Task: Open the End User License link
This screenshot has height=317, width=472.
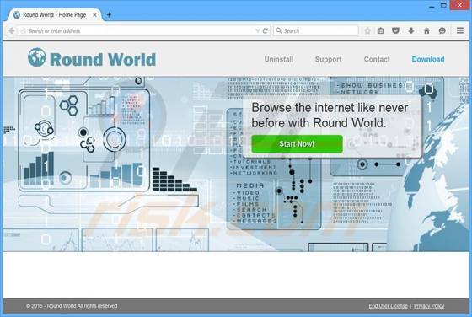Action: point(388,306)
